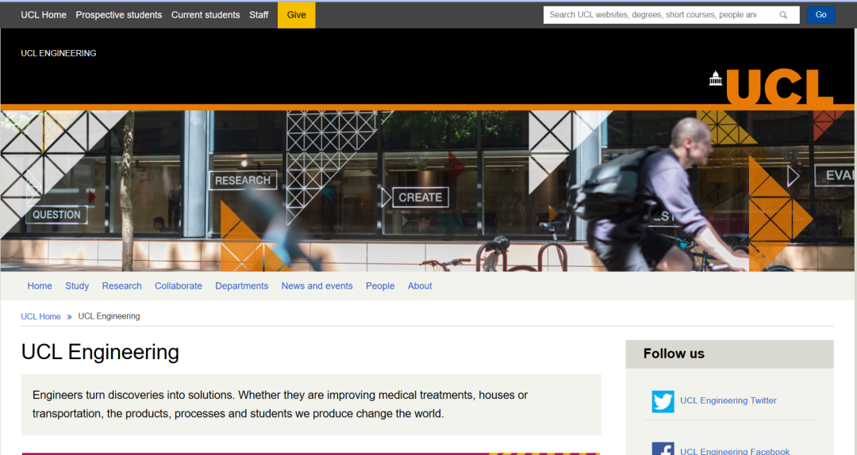Screen dimensions: 857x455
Task: Visit the Prospective students link
Action: tap(119, 15)
